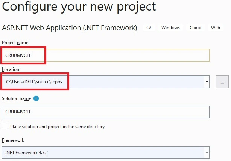Click the 'Configure your new project' heading

pos(79,7)
